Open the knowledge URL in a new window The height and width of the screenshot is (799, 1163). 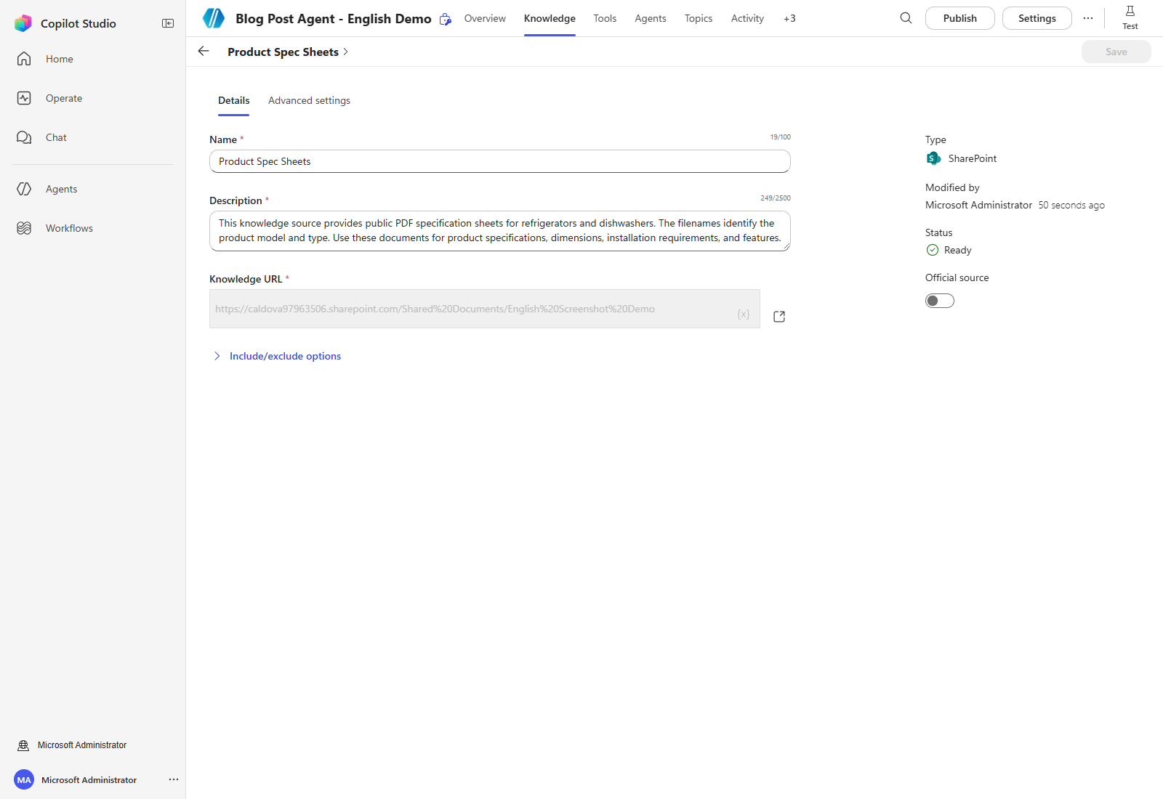[x=779, y=317]
